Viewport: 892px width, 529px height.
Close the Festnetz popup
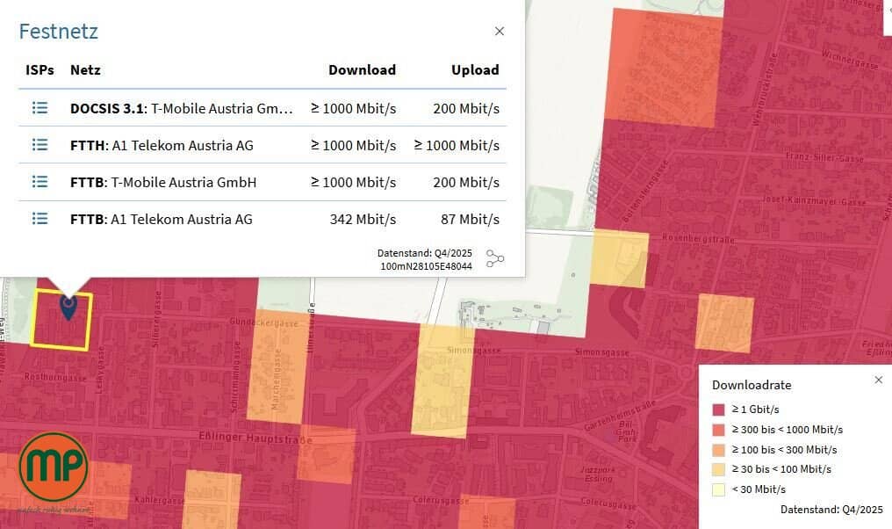click(x=500, y=32)
